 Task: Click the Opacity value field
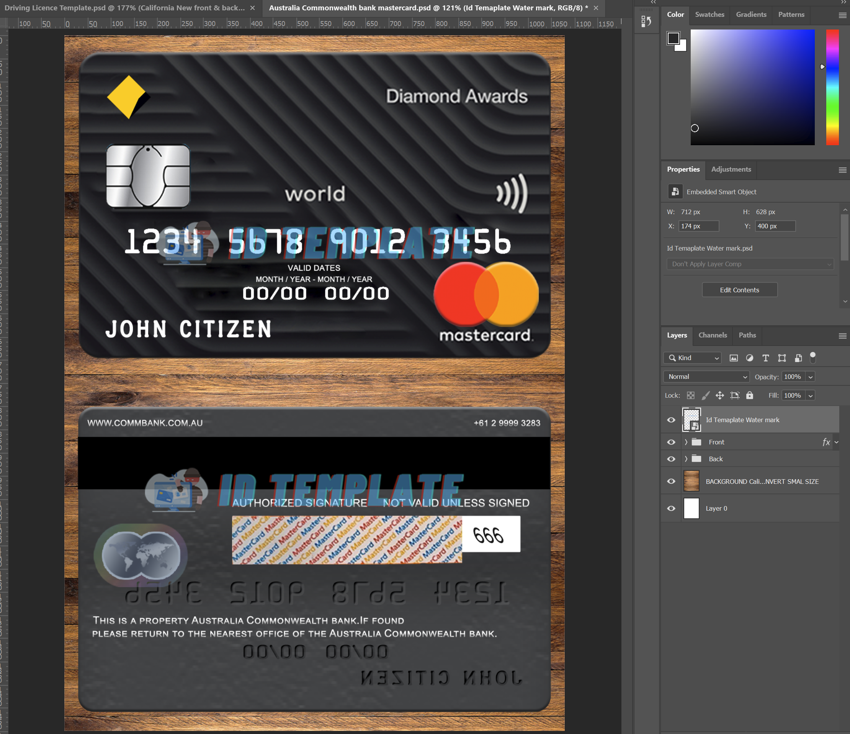coord(793,377)
